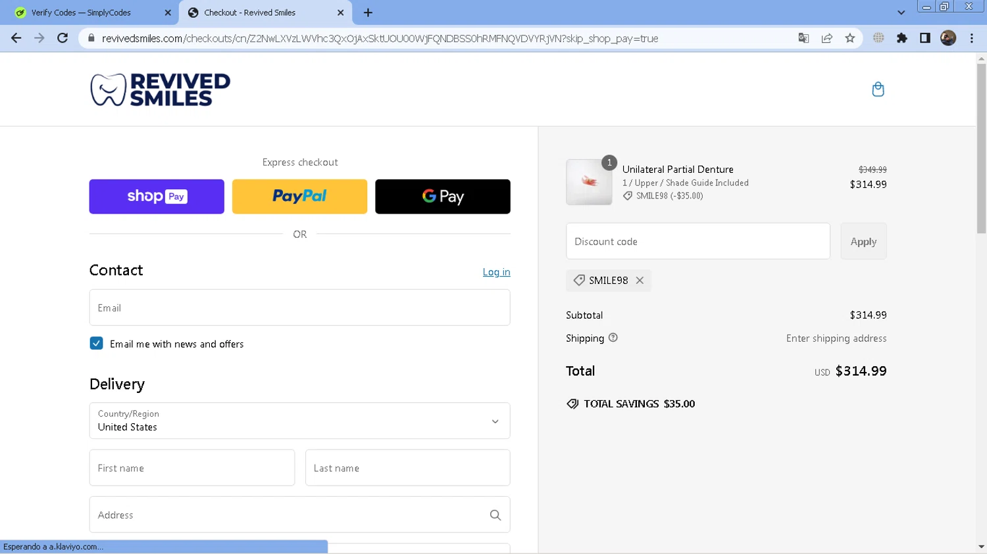Screen dimensions: 987x554
Task: View site security lock information
Action: [x=91, y=38]
